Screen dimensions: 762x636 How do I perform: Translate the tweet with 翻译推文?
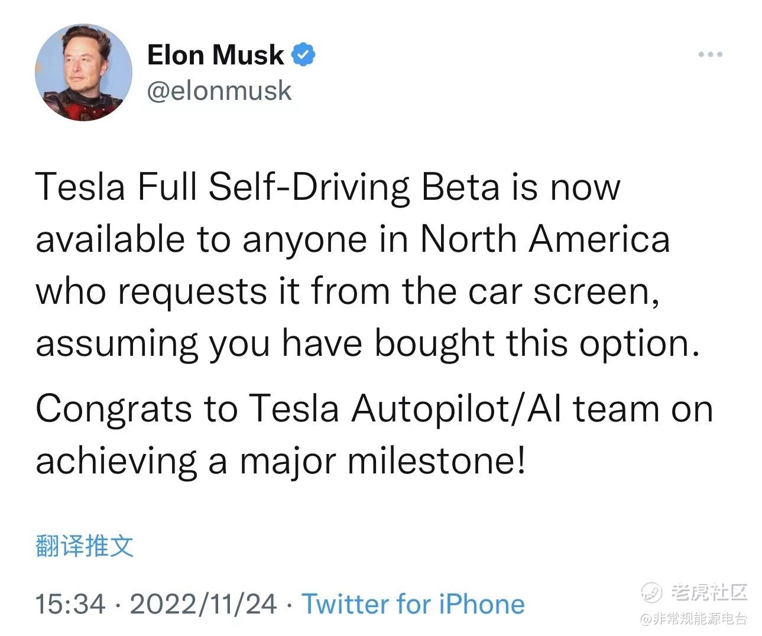pos(85,546)
